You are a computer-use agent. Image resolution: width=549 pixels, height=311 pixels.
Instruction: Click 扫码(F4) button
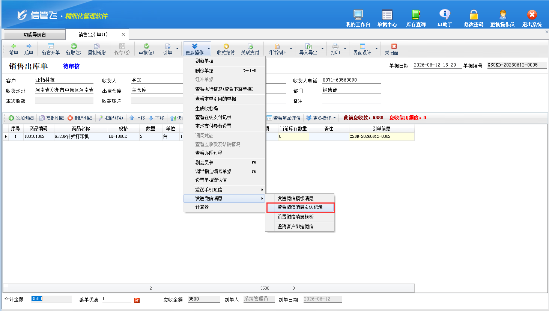[x=111, y=118]
